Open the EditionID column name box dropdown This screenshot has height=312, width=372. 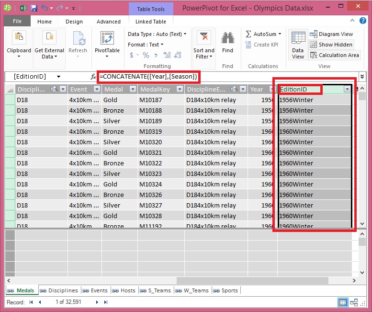58,77
